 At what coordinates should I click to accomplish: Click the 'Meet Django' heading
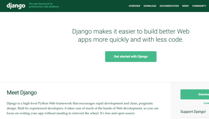tap(22, 93)
